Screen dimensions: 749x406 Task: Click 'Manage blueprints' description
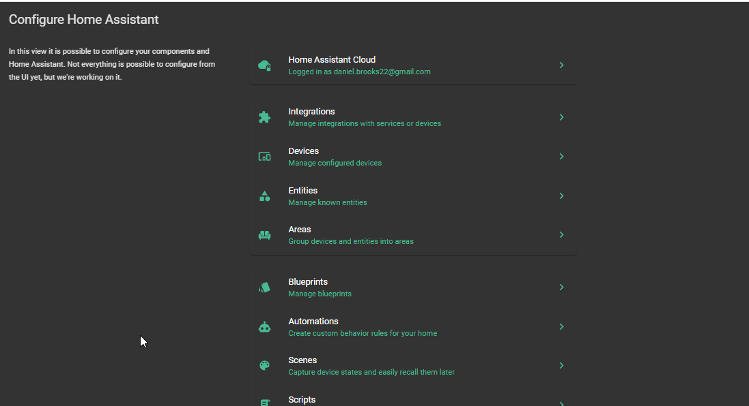pyautogui.click(x=320, y=294)
